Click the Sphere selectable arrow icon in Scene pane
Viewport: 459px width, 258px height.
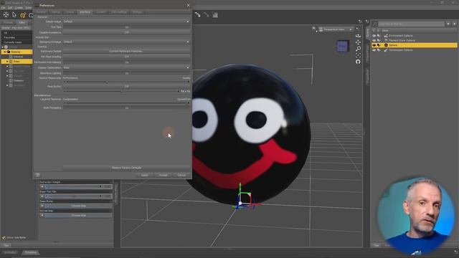[379, 45]
